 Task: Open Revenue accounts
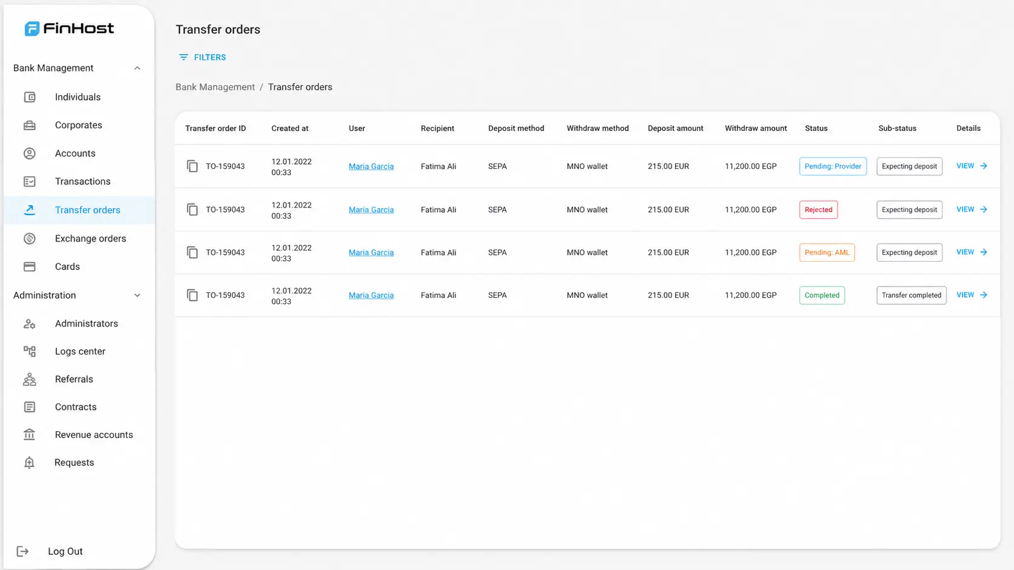(79, 435)
